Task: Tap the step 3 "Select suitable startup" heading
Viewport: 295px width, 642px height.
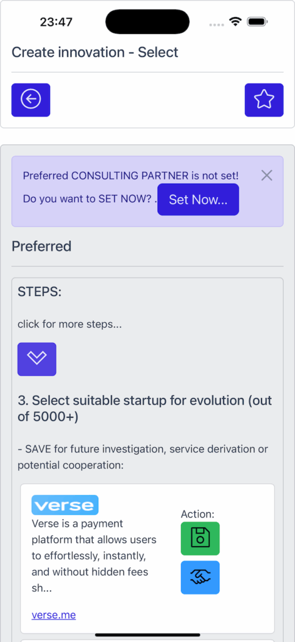Action: 145,408
